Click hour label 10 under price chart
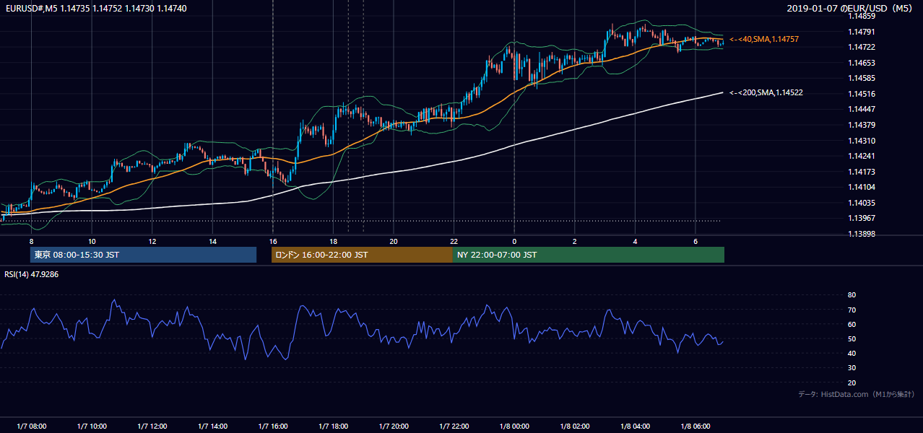The height and width of the screenshot is (433, 923). pos(92,241)
